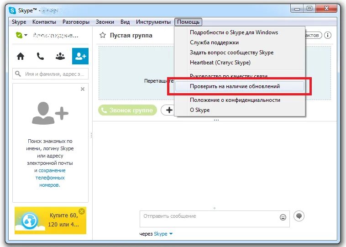Click the create group icon

pyautogui.click(x=60, y=56)
